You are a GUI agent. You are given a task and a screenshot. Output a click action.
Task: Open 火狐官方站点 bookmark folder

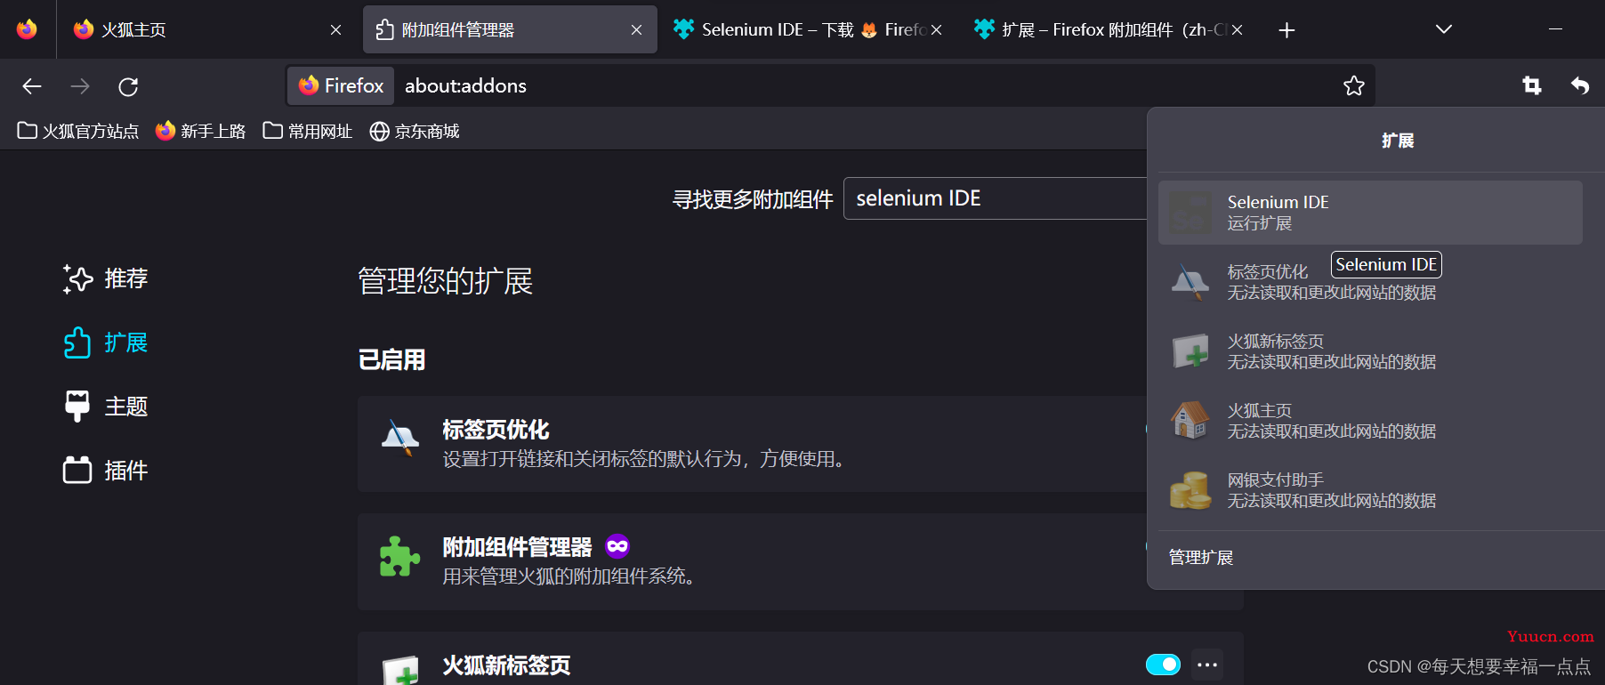point(78,131)
